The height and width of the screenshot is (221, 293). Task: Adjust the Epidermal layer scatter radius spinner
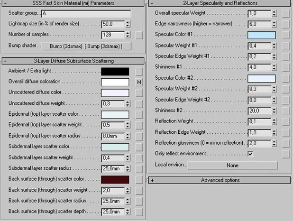click(128, 136)
